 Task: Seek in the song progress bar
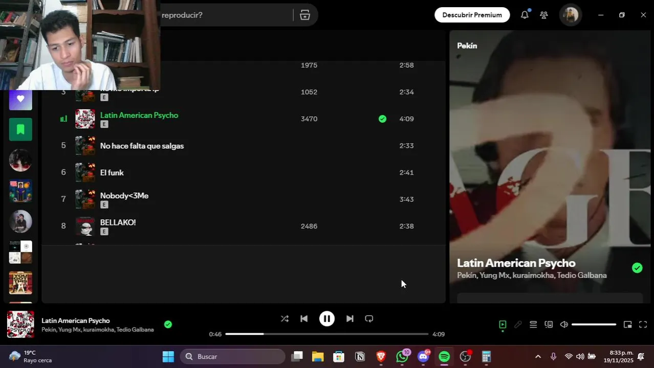(326, 334)
